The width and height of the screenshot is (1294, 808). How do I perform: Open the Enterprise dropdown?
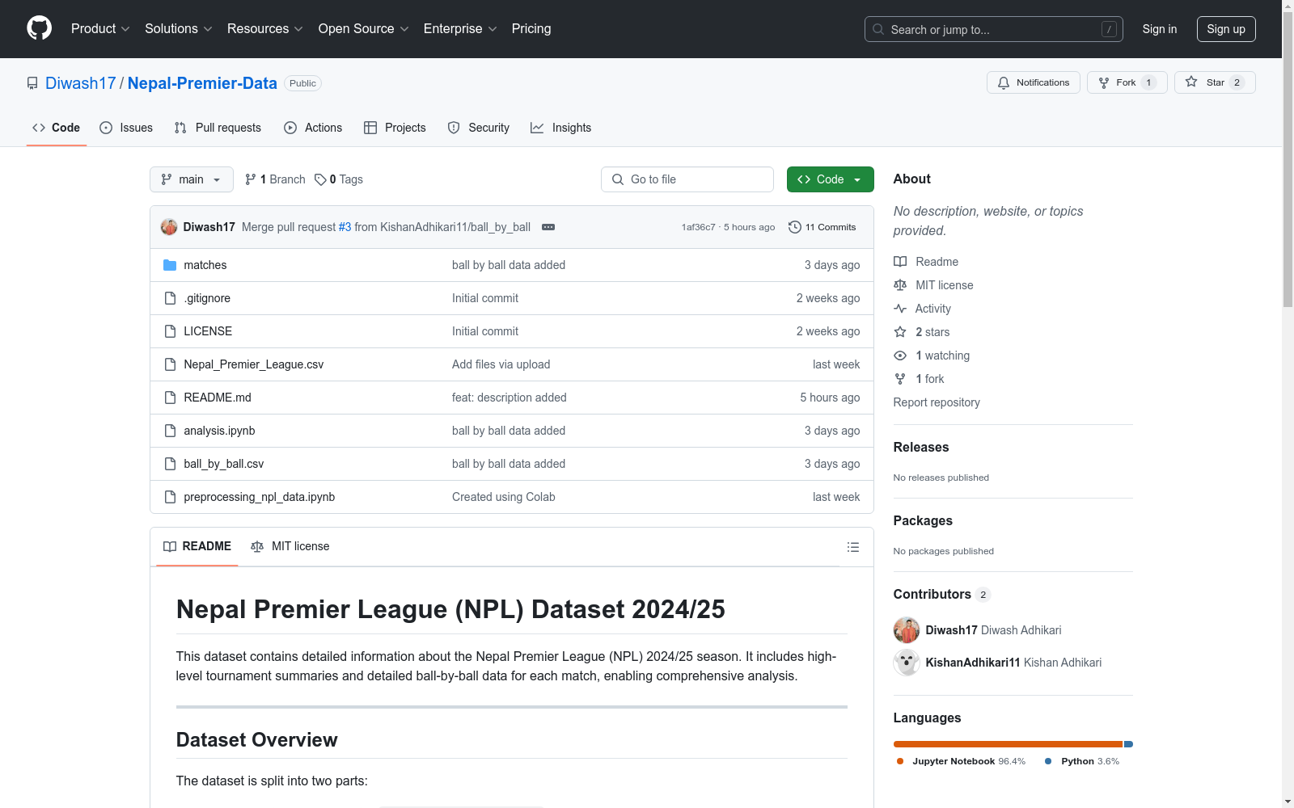point(460,29)
